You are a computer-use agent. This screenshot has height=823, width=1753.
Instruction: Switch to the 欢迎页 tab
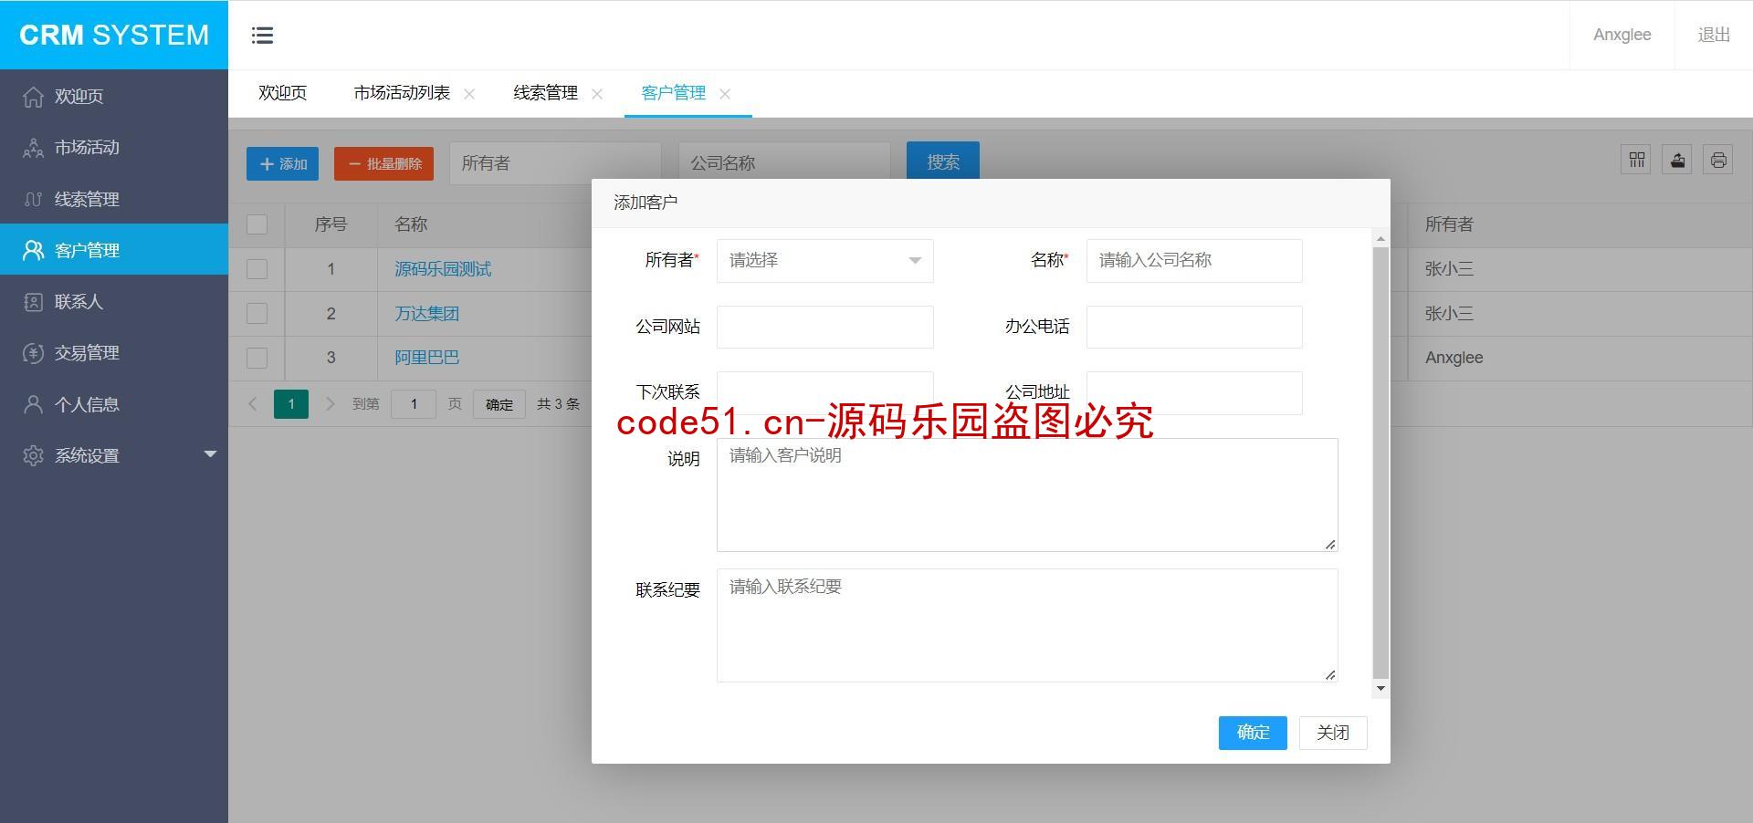pyautogui.click(x=282, y=93)
